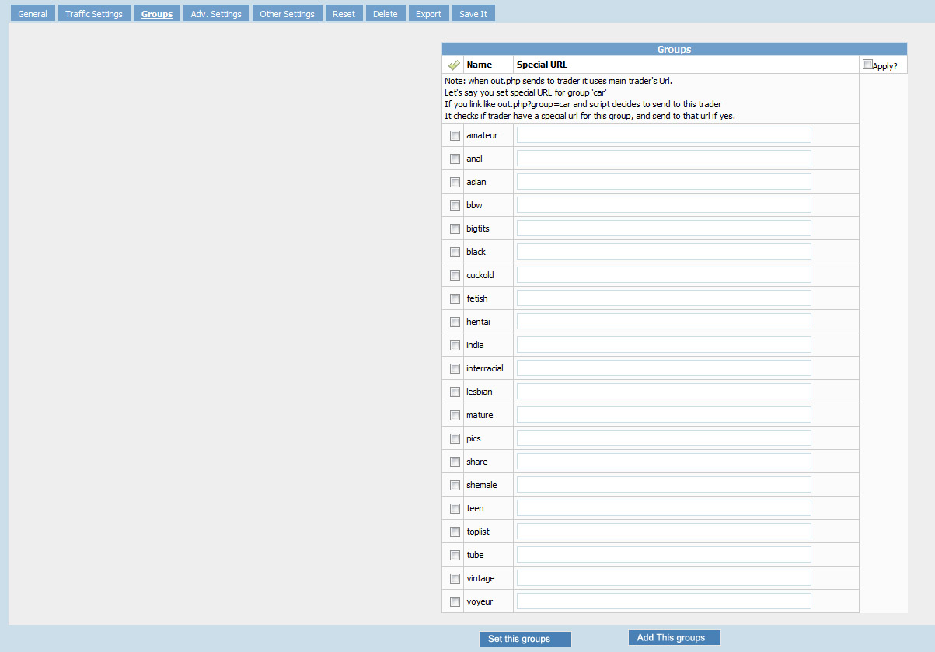Viewport: 935px width, 652px height.
Task: Click the Add This groups button
Action: (675, 638)
